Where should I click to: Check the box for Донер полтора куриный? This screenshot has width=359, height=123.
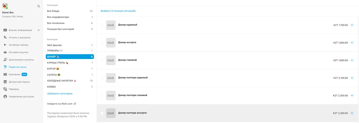pos(102,78)
